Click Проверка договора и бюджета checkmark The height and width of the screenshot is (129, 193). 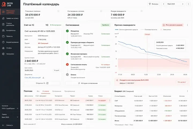67,42
